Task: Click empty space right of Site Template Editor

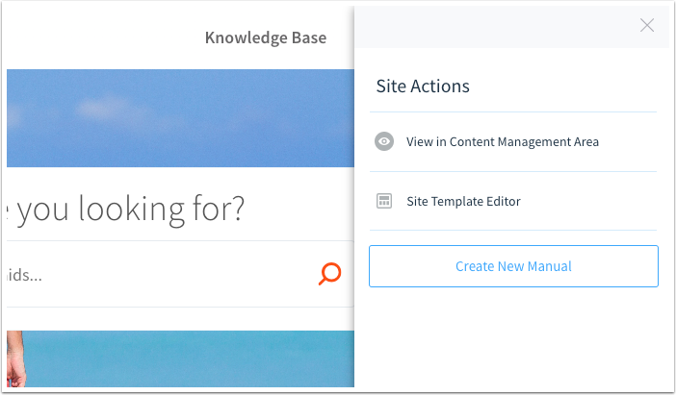Action: point(597,202)
